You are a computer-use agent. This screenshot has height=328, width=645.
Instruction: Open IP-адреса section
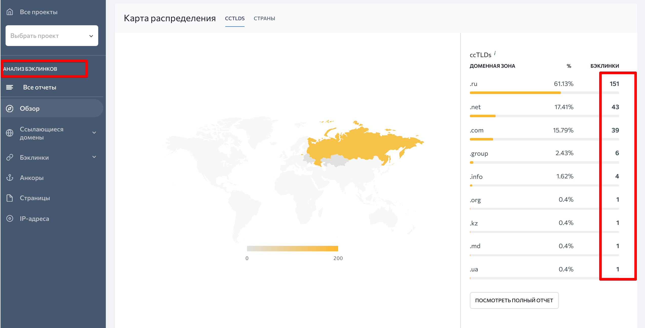pyautogui.click(x=34, y=219)
